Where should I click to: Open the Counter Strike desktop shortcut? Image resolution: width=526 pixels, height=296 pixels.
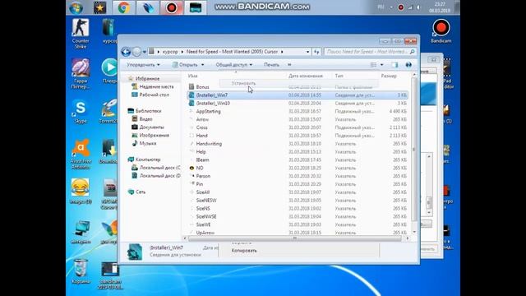click(81, 34)
